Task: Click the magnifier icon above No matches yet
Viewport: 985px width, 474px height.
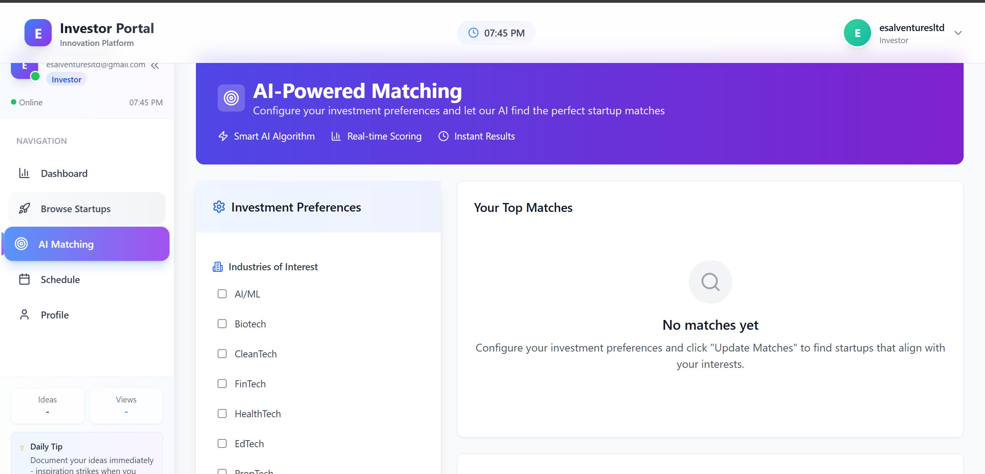Action: (710, 282)
